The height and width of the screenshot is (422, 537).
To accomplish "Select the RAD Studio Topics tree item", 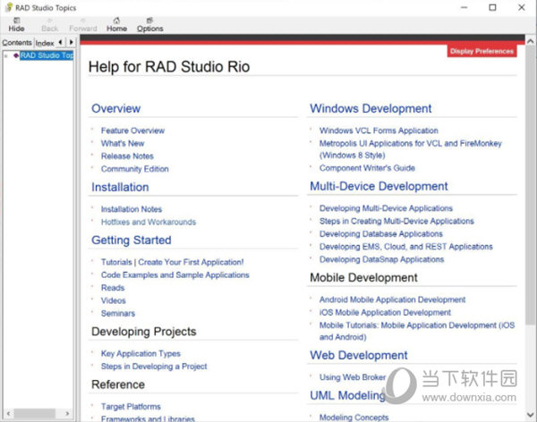I will [47, 55].
